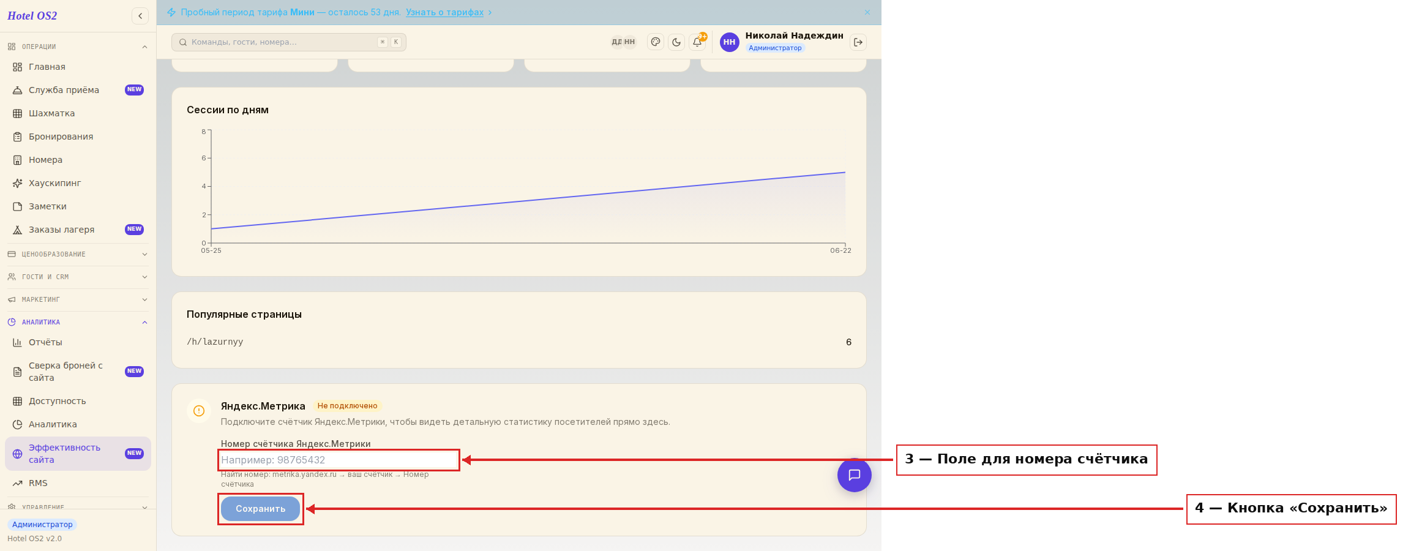Click the logout arrow icon
The height and width of the screenshot is (551, 1411).
point(858,42)
